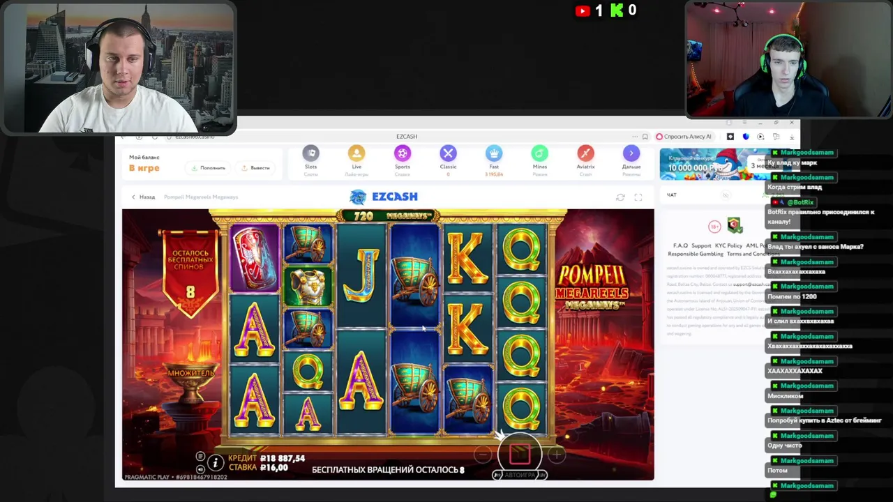The height and width of the screenshot is (502, 893).
Task: Click the Автоигра autoplay button
Action: pos(520,475)
